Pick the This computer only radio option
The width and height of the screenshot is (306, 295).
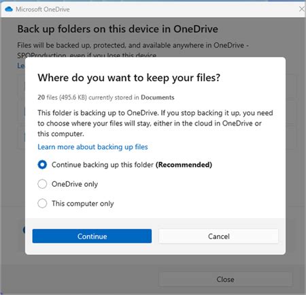42,203
